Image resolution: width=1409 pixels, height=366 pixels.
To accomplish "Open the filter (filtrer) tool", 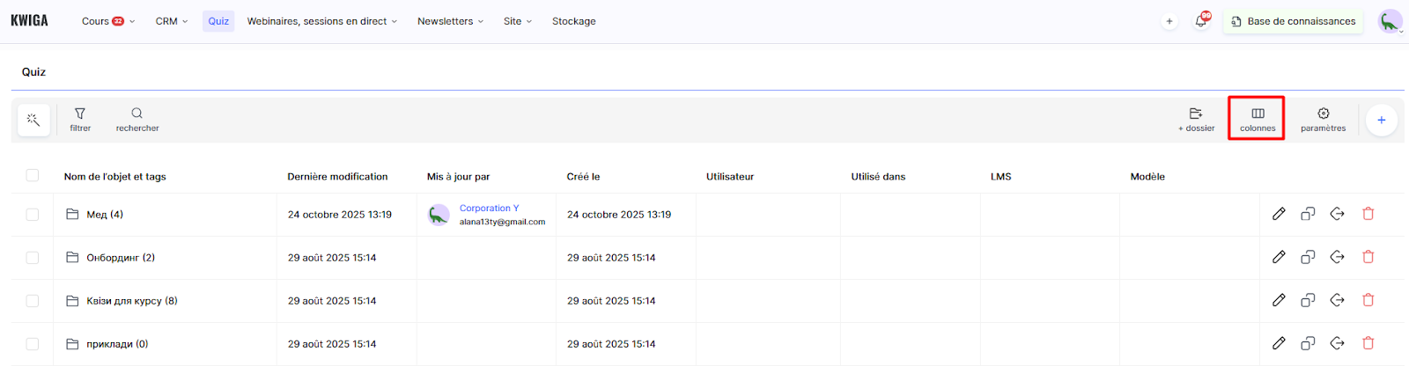I will point(80,120).
